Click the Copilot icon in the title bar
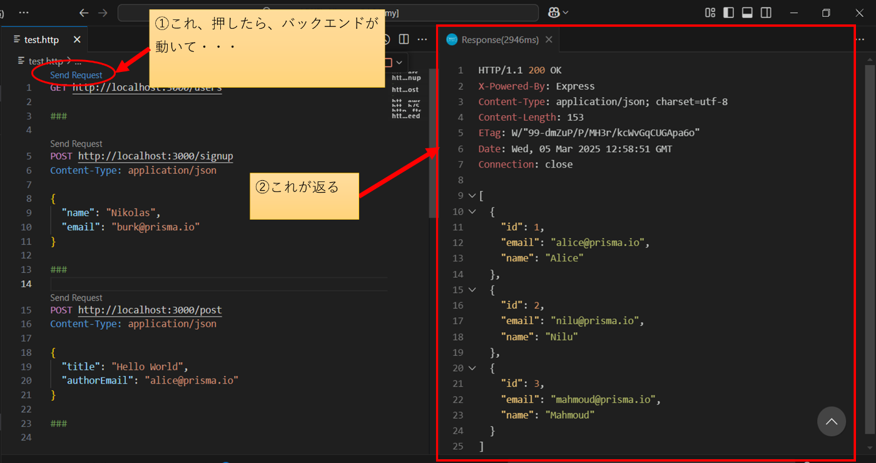The width and height of the screenshot is (876, 463). coord(554,13)
